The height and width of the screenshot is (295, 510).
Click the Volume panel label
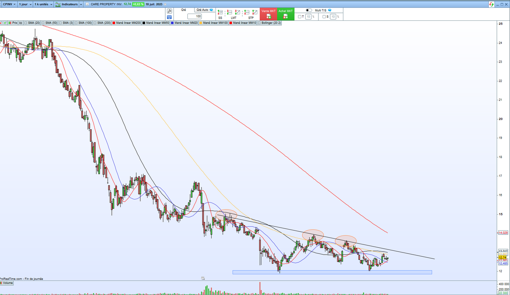(7, 282)
